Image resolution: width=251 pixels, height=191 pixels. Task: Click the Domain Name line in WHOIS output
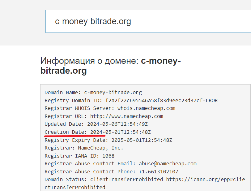[93, 92]
